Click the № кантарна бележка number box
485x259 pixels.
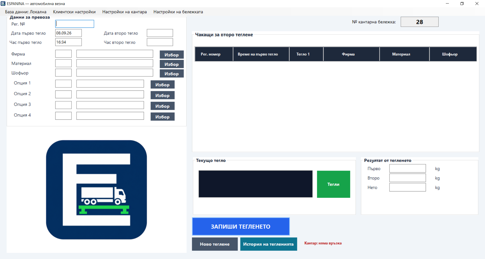point(420,22)
